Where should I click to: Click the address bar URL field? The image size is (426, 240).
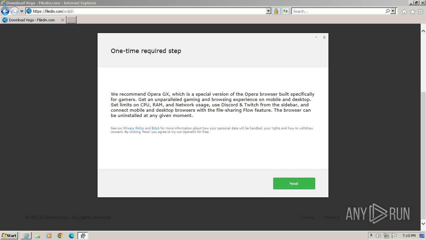149,11
